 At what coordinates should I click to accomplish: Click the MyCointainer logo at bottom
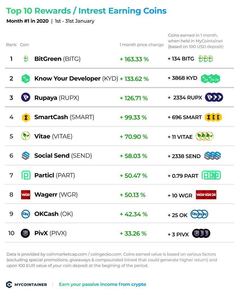tap(26, 284)
